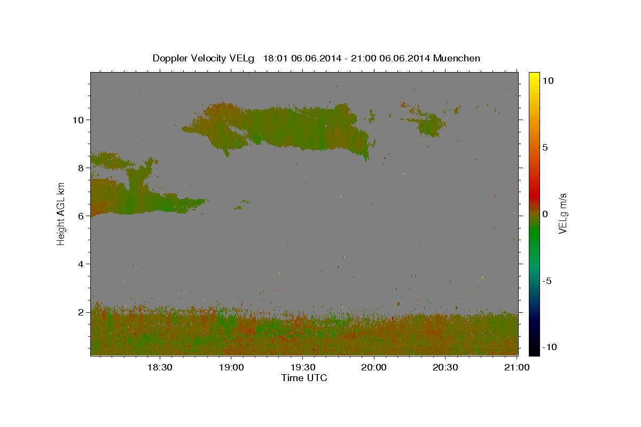Click the 'Time UTC' axis label
This screenshot has height=427, width=641.
304,378
